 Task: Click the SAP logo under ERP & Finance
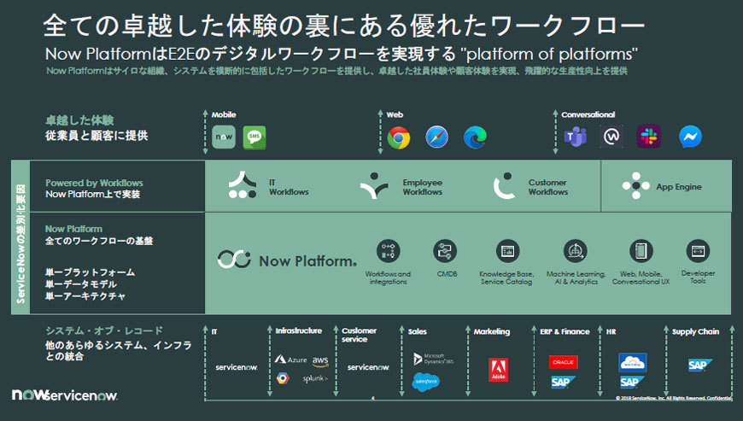(x=563, y=382)
